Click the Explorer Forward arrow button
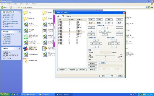Viewport: 154px width, 96px height. click(11, 7)
